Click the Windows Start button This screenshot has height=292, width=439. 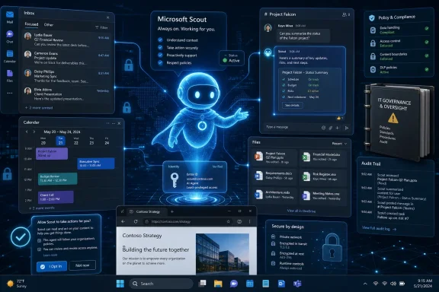coord(120,284)
